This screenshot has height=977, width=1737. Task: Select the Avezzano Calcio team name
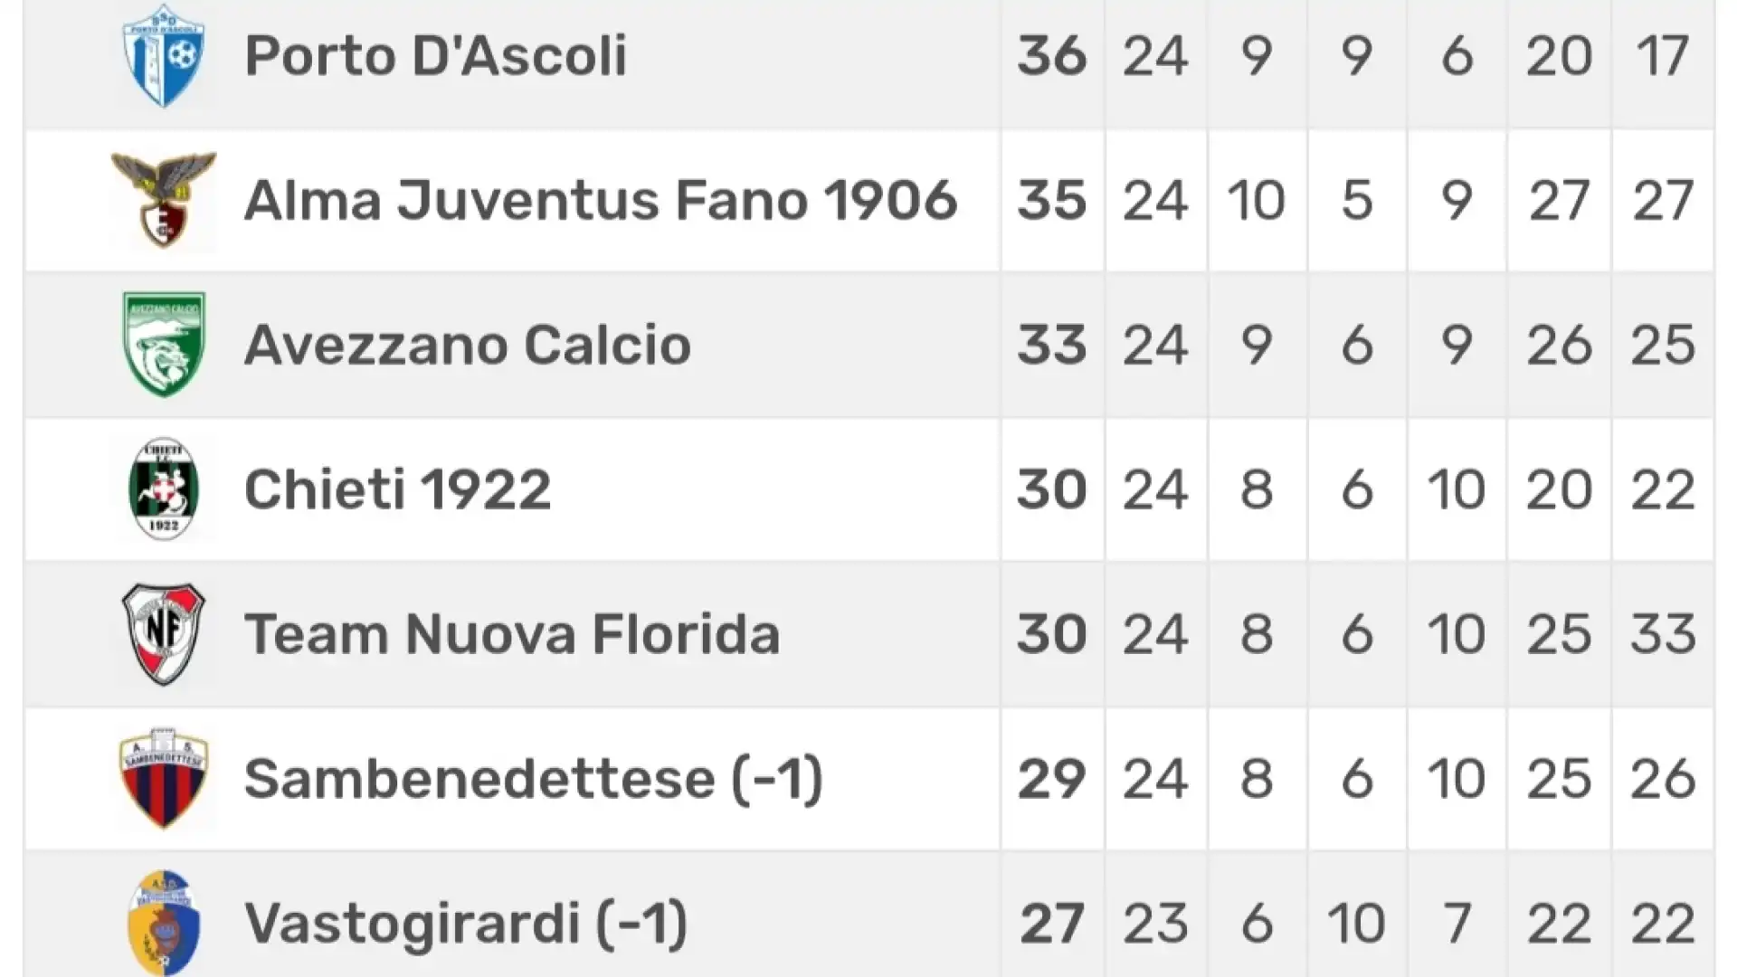pyautogui.click(x=468, y=345)
